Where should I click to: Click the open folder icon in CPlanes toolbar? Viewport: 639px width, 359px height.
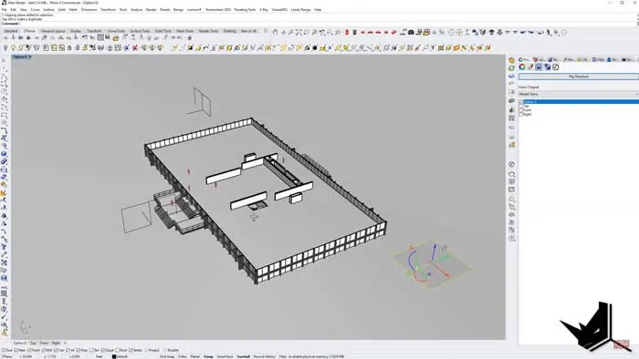point(116,37)
